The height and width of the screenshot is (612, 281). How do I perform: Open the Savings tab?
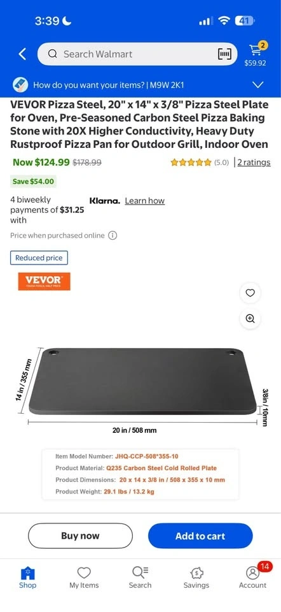[x=196, y=578]
